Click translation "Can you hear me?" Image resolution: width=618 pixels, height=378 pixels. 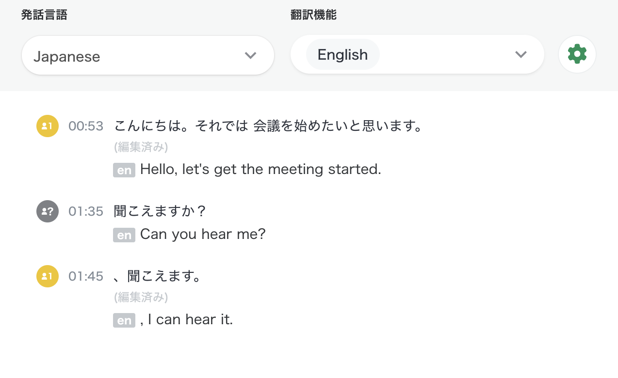[203, 235]
